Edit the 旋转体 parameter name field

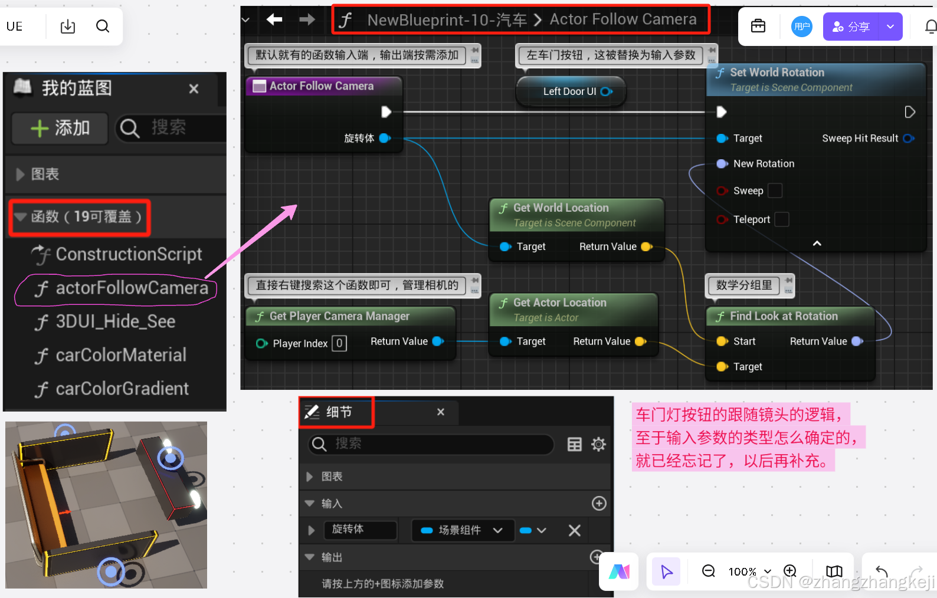pos(360,530)
